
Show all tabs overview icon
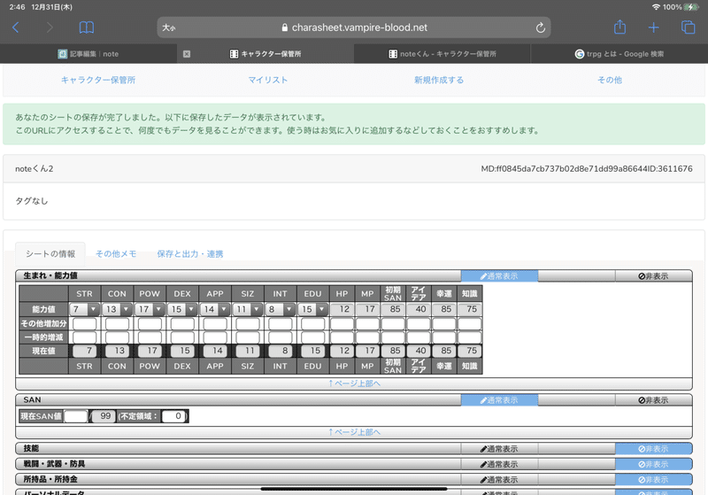688,27
